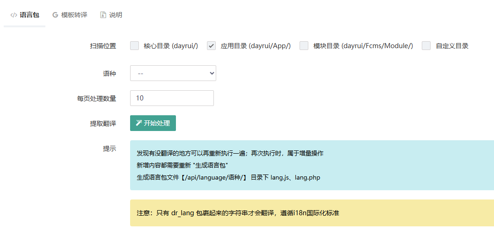Click the 提取翻译 label

tap(103, 124)
